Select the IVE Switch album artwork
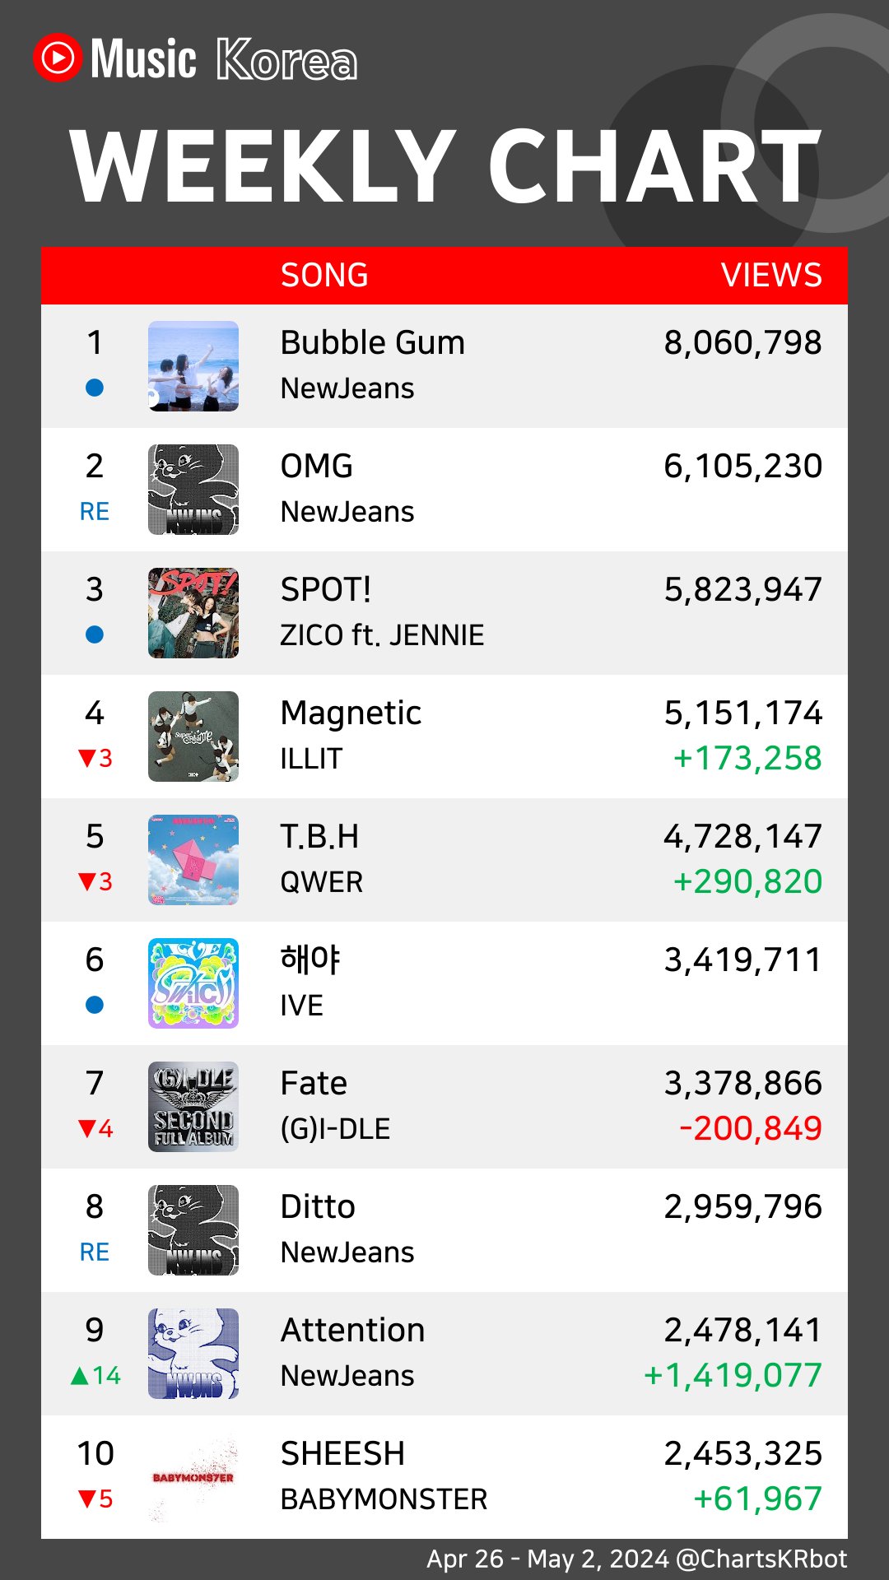The width and height of the screenshot is (889, 1580). [193, 983]
